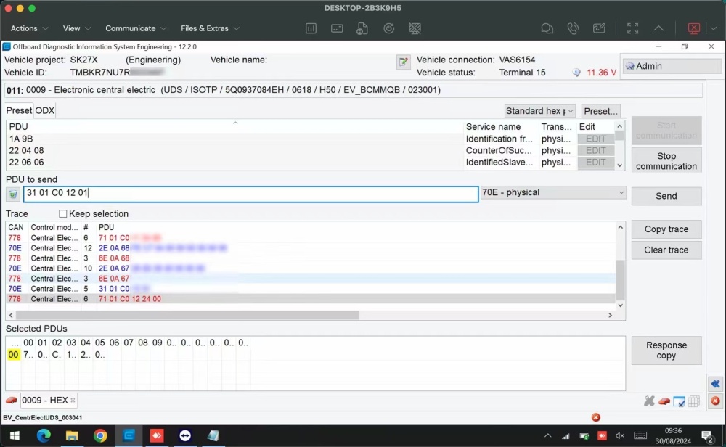Switch to the ODX tab
Viewport: 726px width, 447px height.
click(44, 110)
